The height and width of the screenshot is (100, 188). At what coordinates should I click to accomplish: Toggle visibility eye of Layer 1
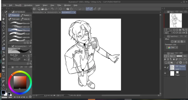pyautogui.click(x=165, y=67)
